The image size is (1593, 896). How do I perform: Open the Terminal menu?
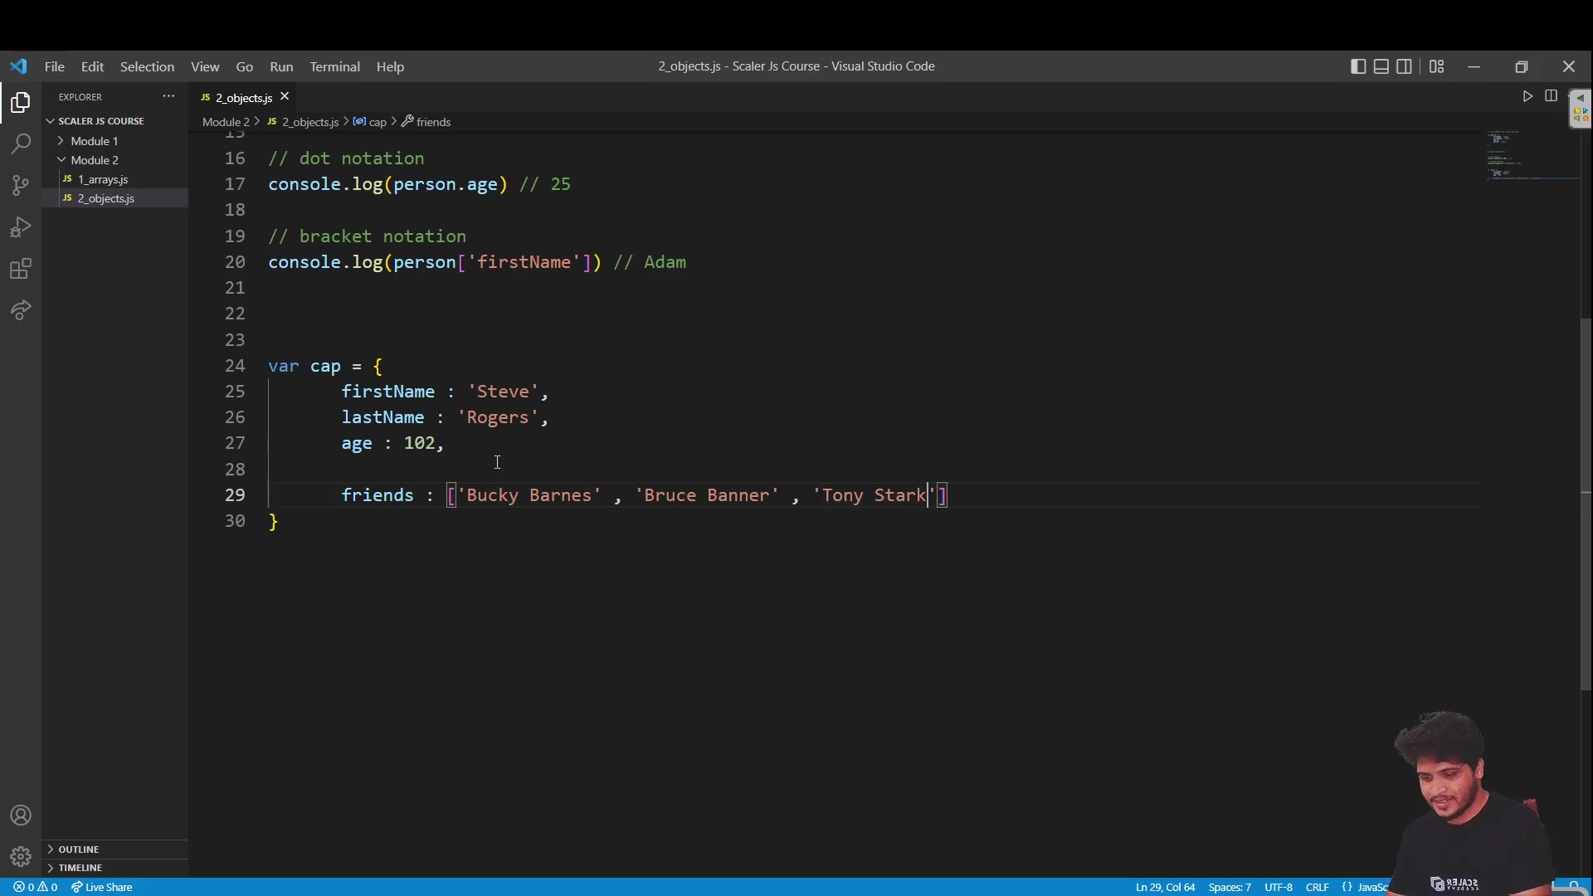(x=334, y=66)
